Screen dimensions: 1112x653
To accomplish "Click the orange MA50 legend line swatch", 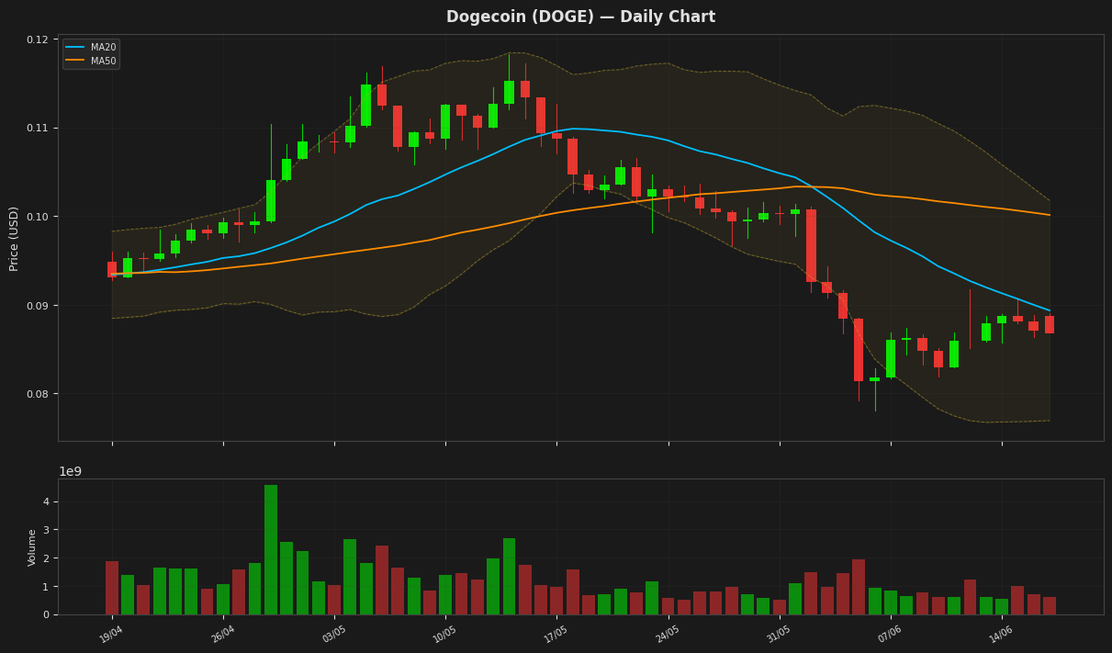I will tap(75, 61).
